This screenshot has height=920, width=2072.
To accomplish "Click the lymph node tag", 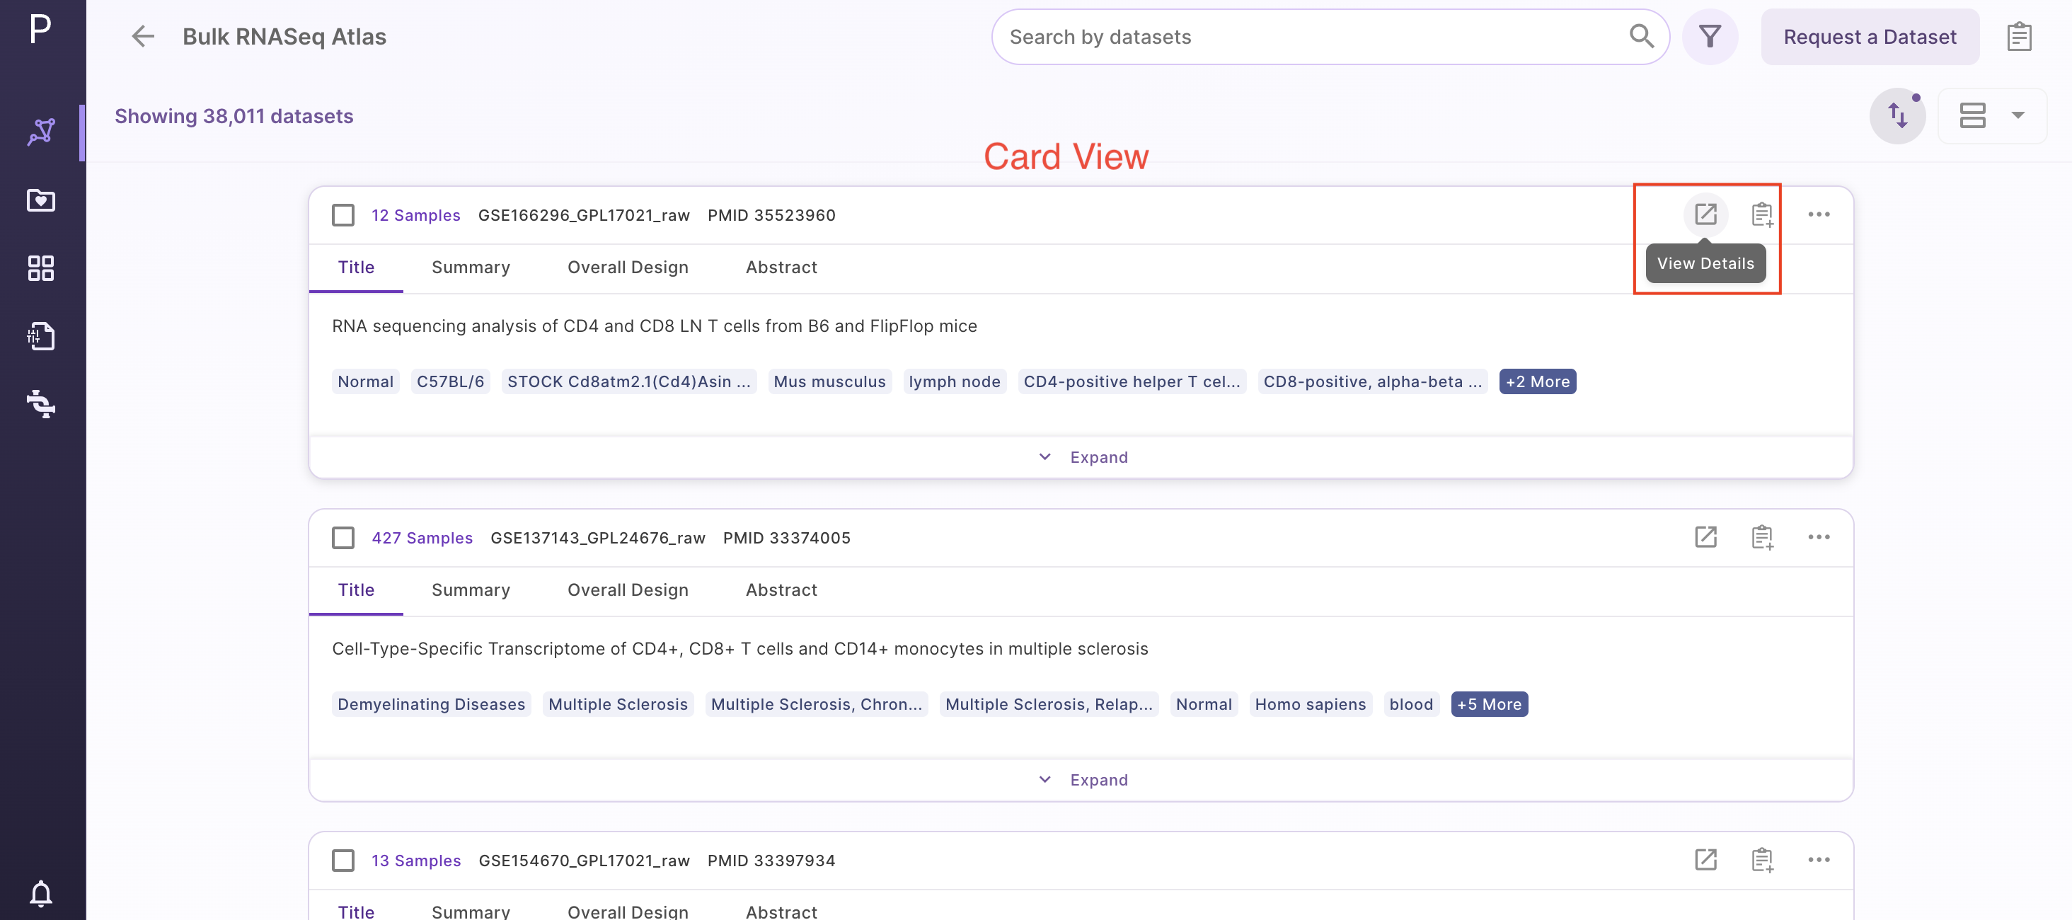I will coord(954,381).
